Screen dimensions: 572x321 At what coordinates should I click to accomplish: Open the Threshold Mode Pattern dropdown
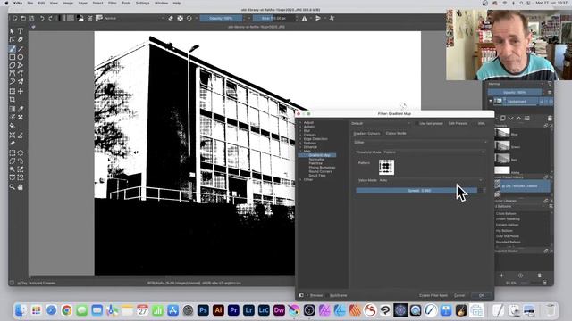433,152
